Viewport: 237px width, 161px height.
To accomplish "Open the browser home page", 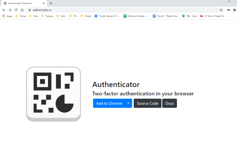I will (22, 10).
